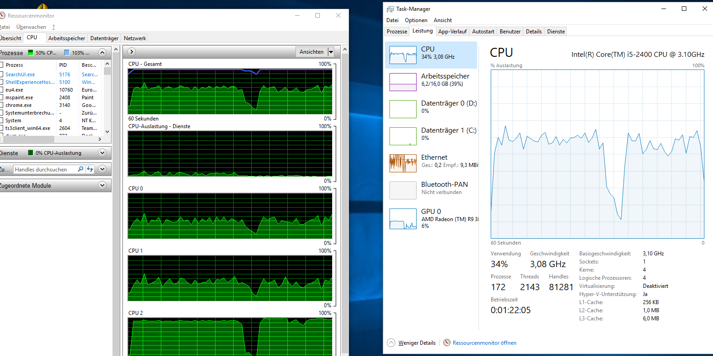
Task: Click Weniger Details link
Action: tap(417, 343)
